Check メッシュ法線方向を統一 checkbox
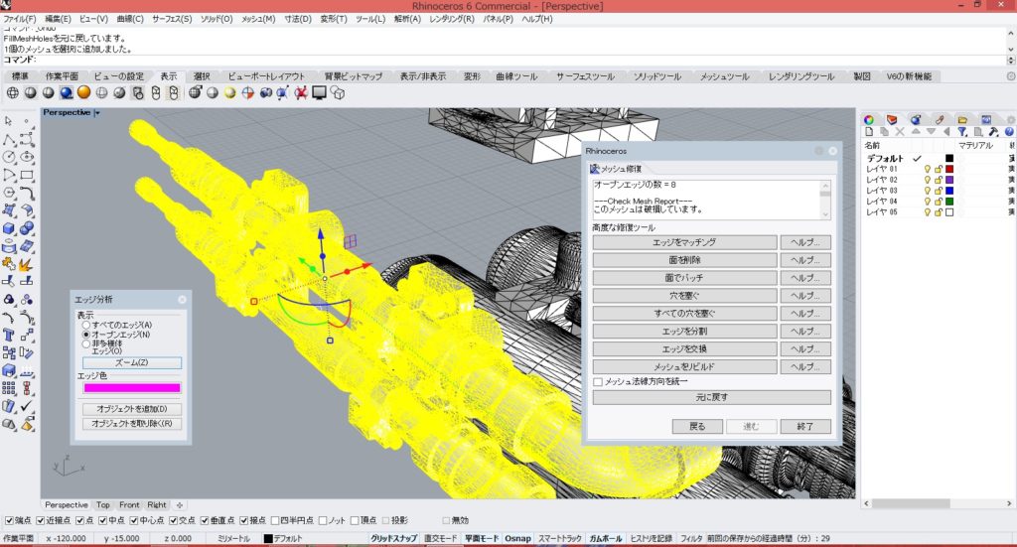The image size is (1017, 547). pyautogui.click(x=598, y=382)
